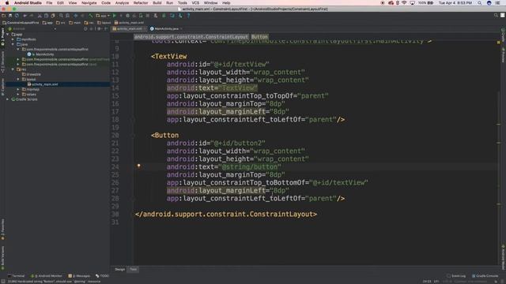Viewport: 506px width, 284px height.
Task: Click the Cut scissors toolbar icon
Action: 40,16
